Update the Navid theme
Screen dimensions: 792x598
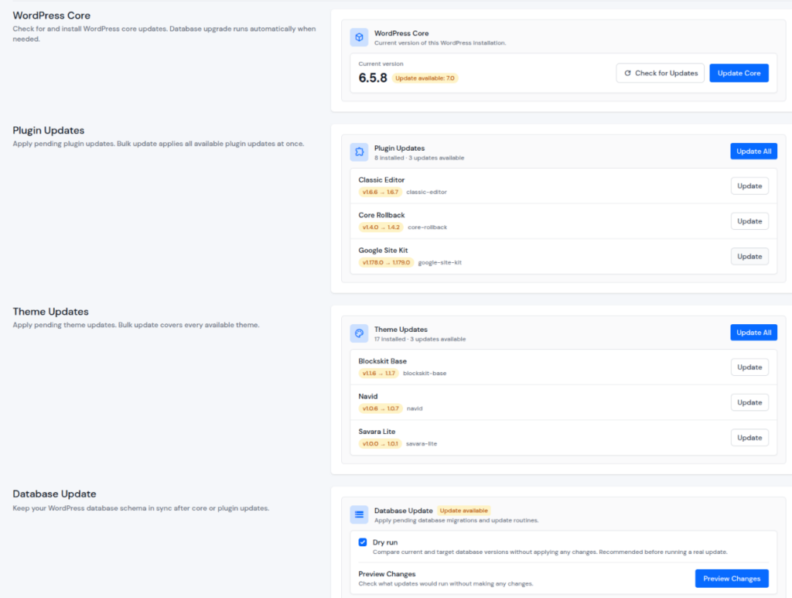coord(749,402)
